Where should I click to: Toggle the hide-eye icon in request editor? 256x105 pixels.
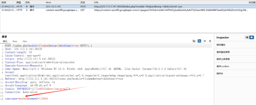(194, 41)
